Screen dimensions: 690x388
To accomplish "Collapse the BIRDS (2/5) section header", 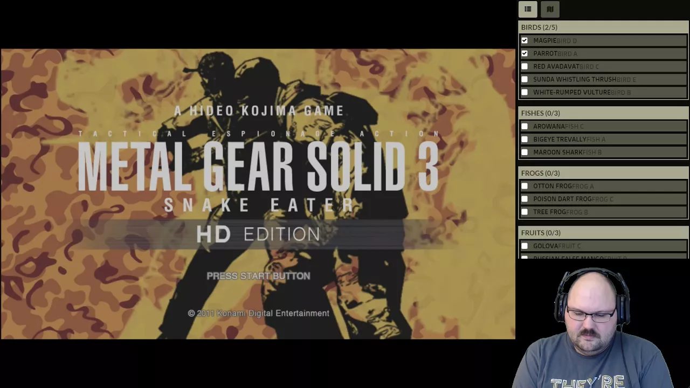I will point(603,27).
